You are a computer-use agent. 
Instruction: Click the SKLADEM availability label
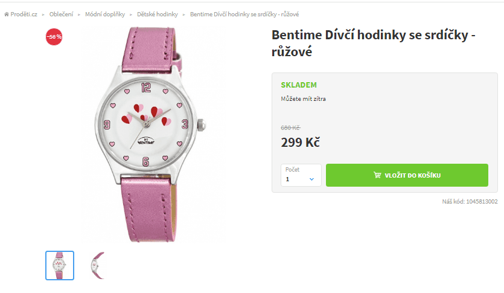click(299, 85)
